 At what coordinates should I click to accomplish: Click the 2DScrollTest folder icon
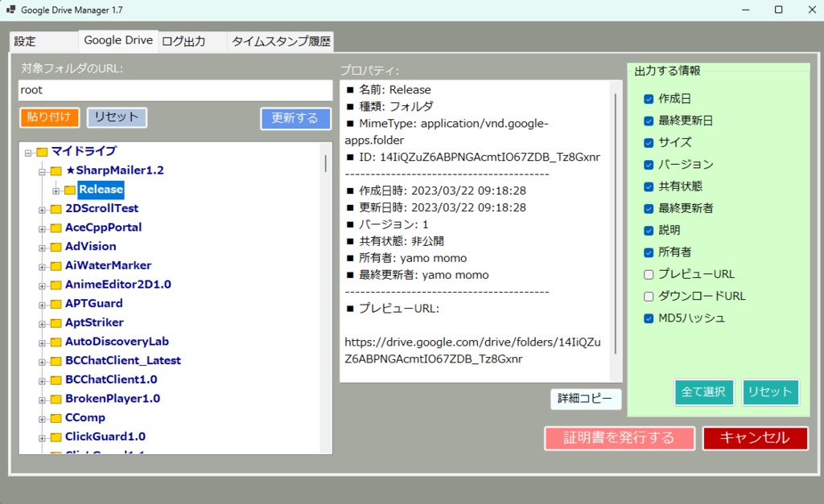(x=56, y=210)
